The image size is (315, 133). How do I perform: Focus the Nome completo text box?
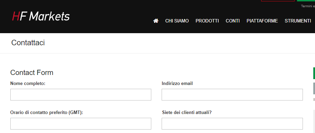(81, 95)
